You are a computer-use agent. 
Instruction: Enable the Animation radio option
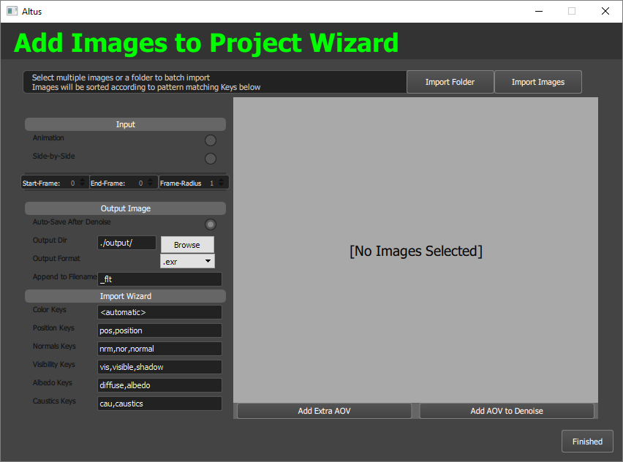210,140
